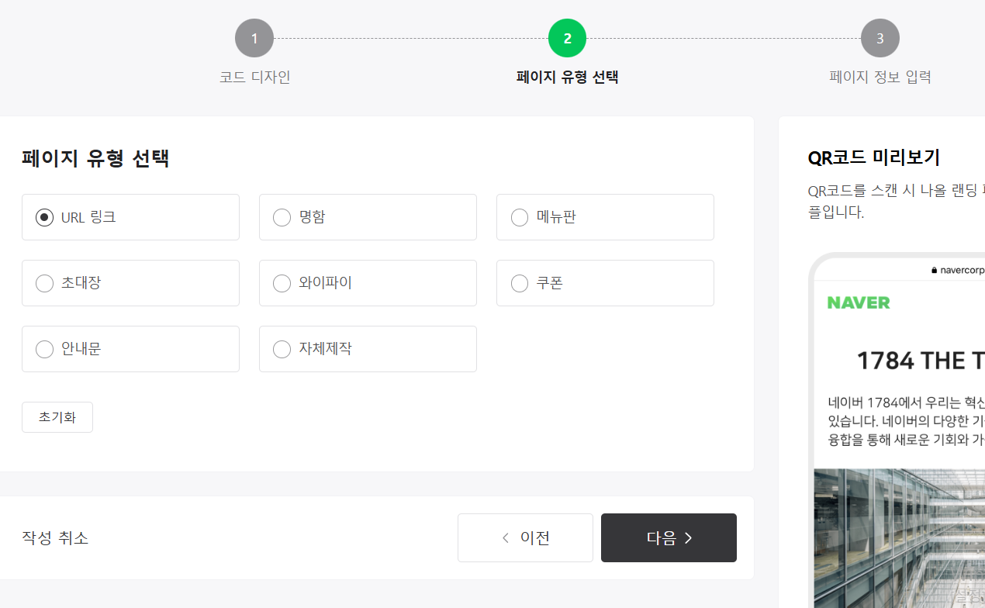The width and height of the screenshot is (985, 608).
Task: Select the 자체제작 radio button
Action: pos(282,349)
